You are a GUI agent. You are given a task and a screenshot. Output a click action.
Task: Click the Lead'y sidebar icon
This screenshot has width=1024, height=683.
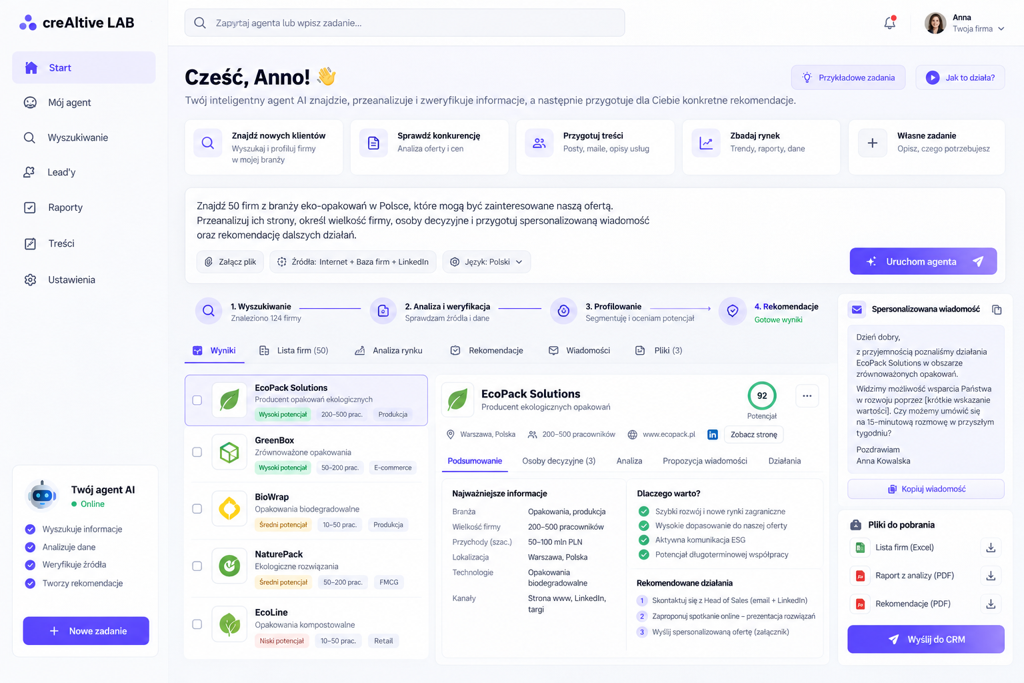(x=29, y=172)
